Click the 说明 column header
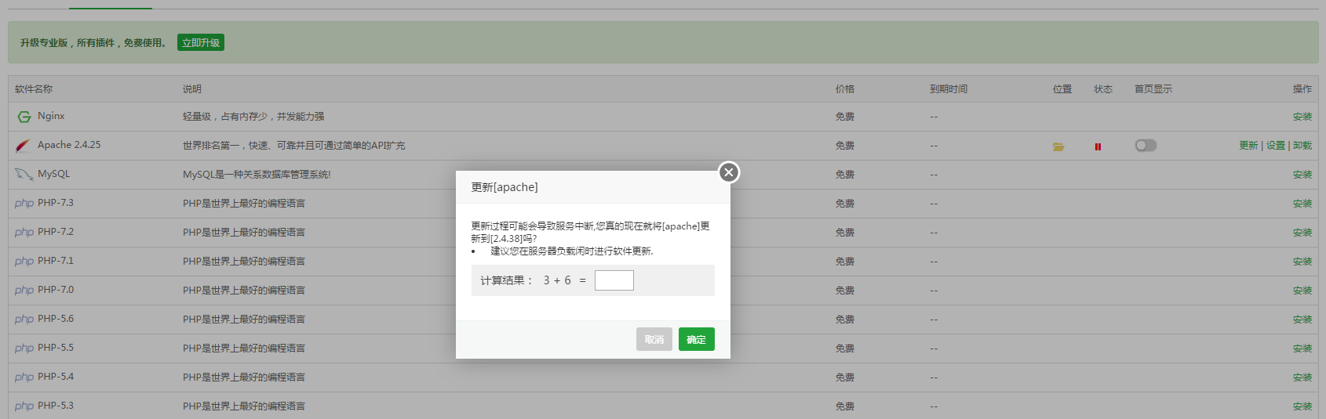The height and width of the screenshot is (419, 1326). [192, 89]
